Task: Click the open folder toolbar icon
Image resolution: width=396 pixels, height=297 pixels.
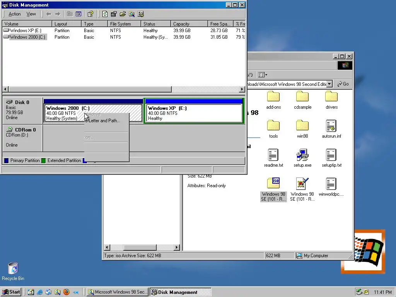Action: [x=123, y=14]
